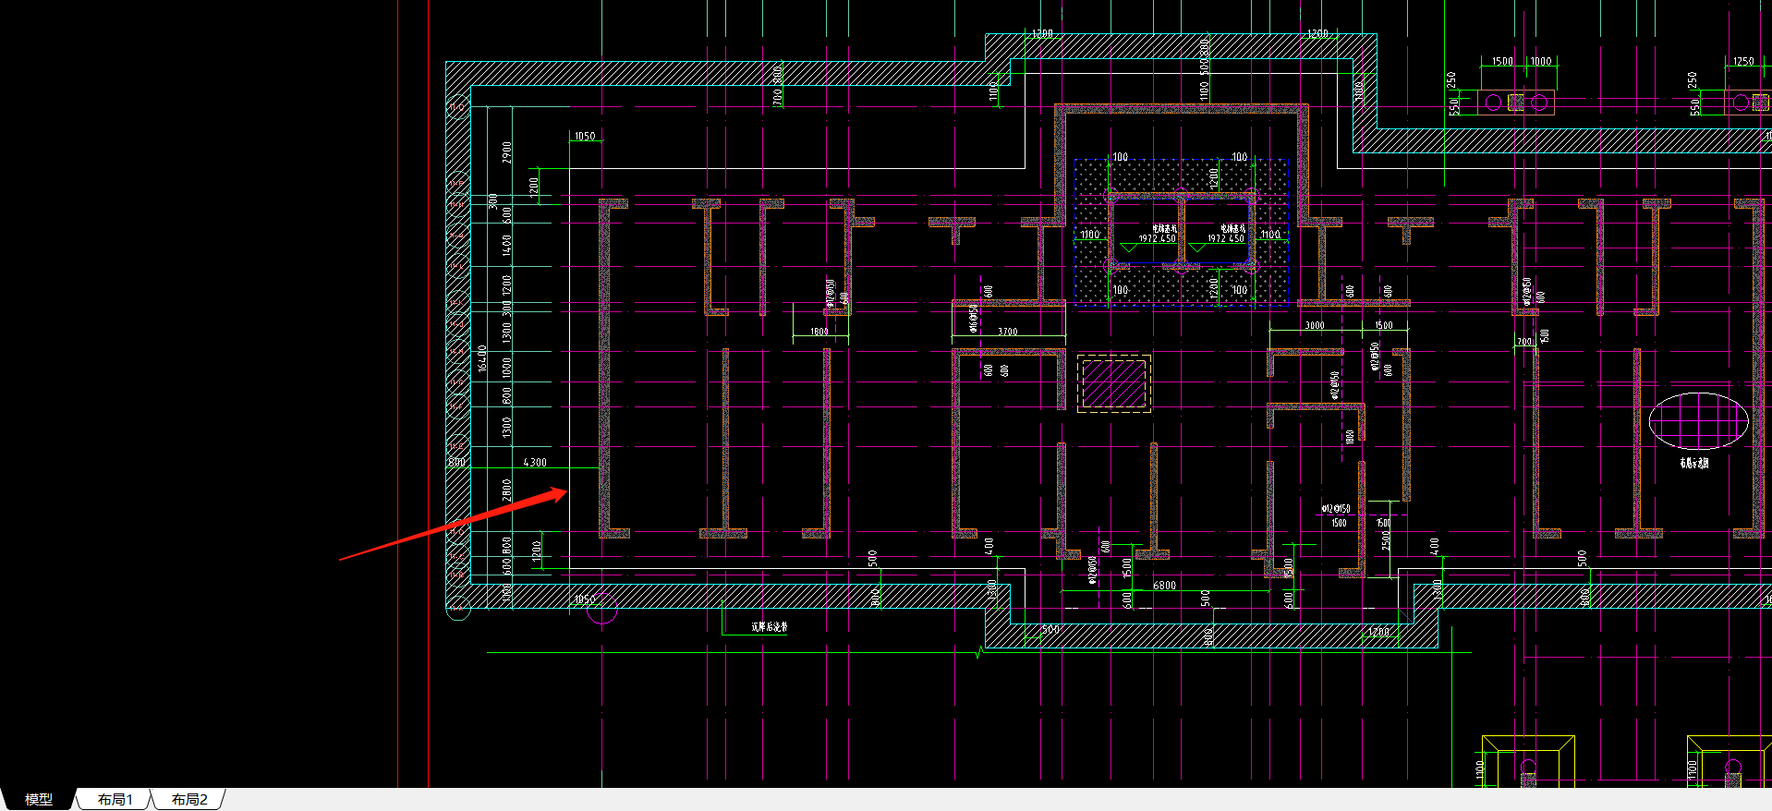Select the 1400 vertical dimension text
The width and height of the screenshot is (1772, 811).
(506, 246)
